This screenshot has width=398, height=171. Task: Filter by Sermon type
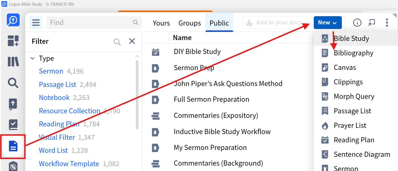pyautogui.click(x=51, y=71)
